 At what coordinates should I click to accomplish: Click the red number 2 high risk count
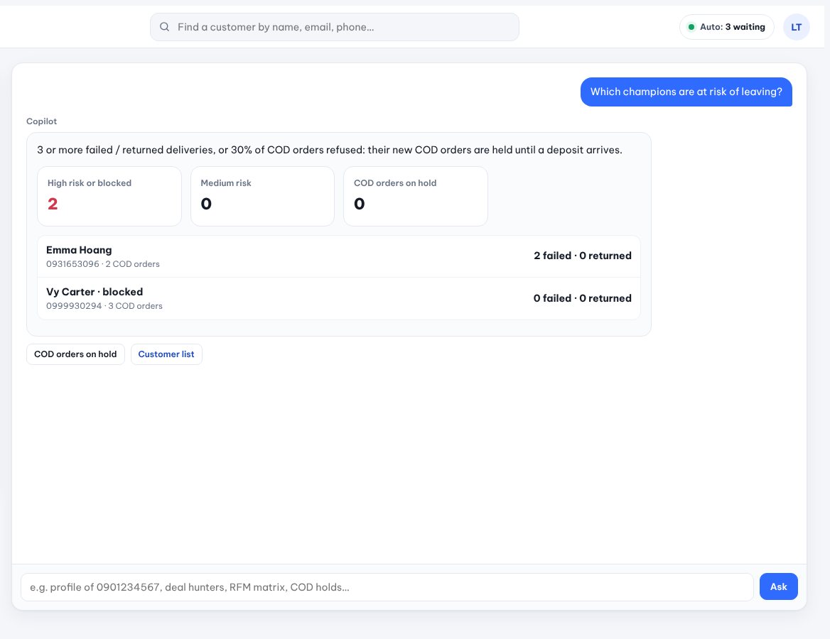(53, 204)
